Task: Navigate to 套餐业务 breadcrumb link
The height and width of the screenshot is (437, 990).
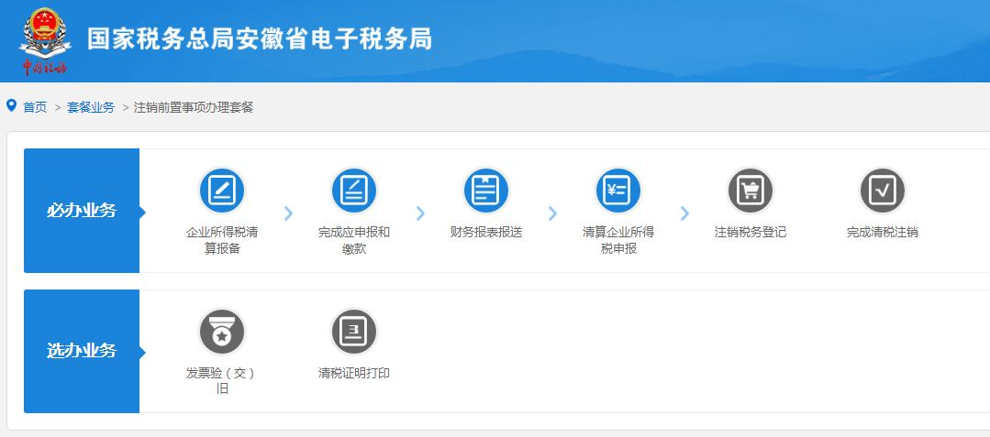Action: [x=91, y=107]
